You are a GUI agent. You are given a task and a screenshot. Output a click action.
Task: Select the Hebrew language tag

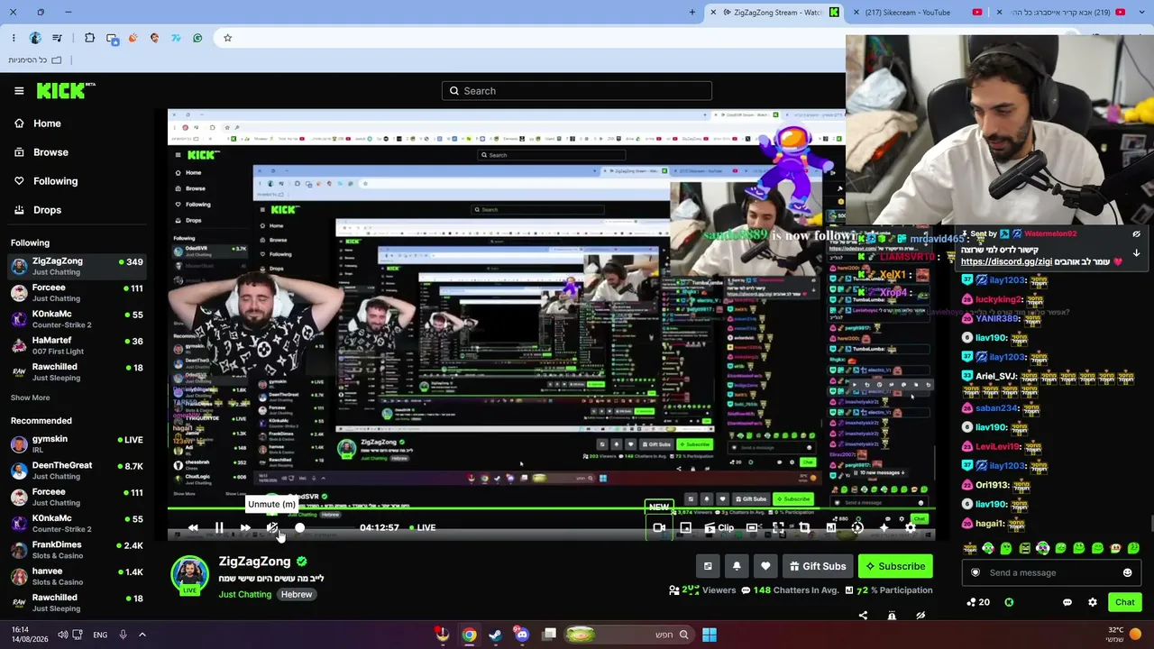(296, 595)
